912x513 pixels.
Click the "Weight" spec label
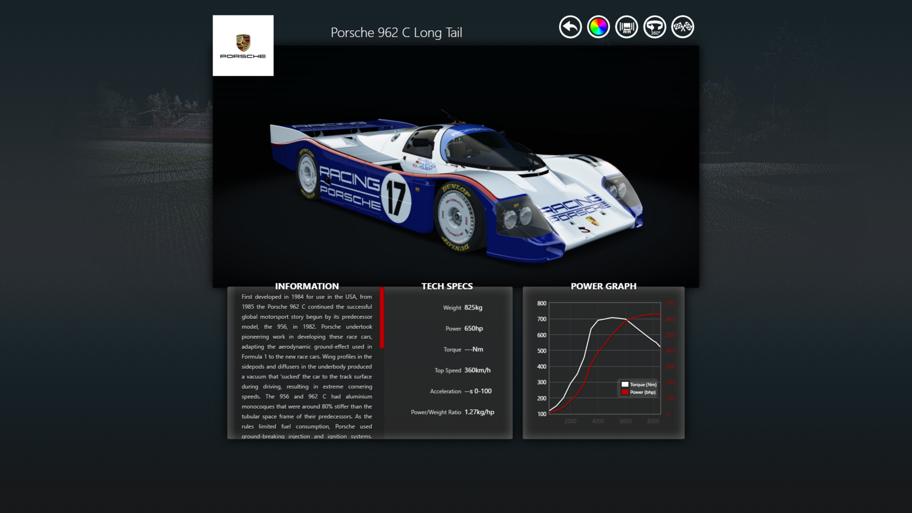[x=452, y=308]
